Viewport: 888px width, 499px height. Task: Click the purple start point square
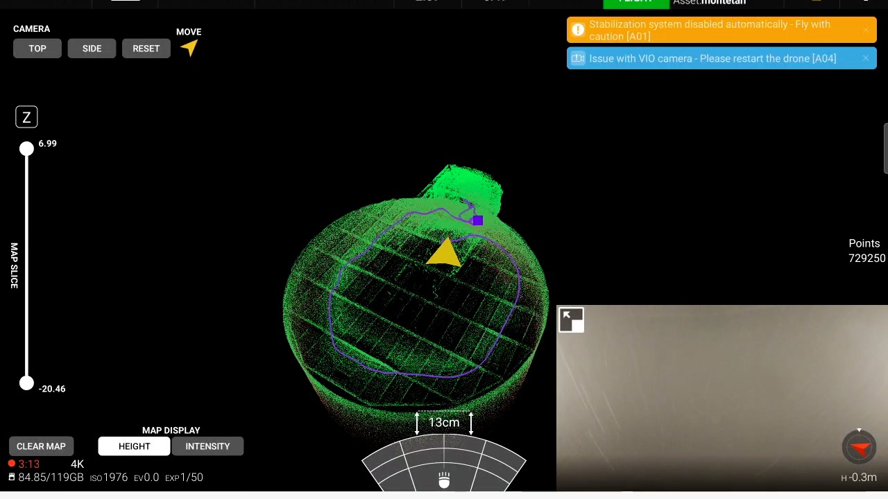(x=477, y=220)
